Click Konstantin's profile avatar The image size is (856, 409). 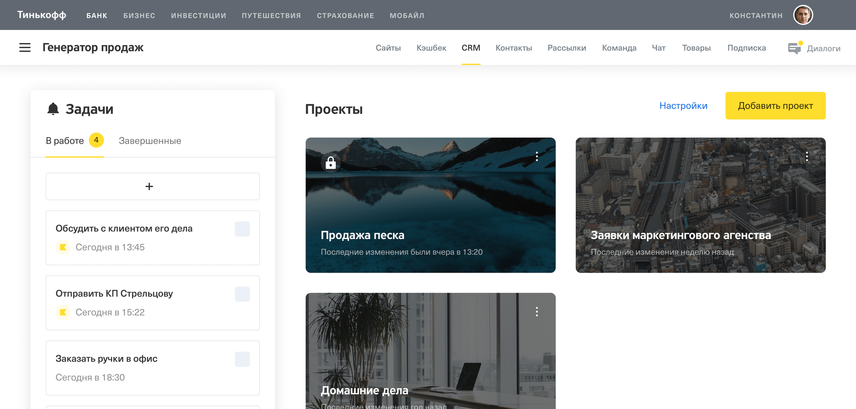click(x=803, y=15)
